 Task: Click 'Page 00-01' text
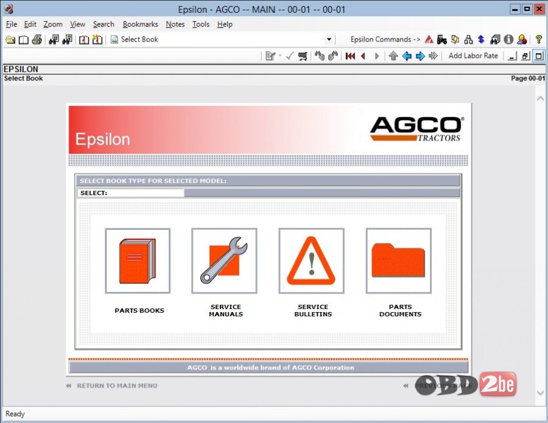point(528,79)
